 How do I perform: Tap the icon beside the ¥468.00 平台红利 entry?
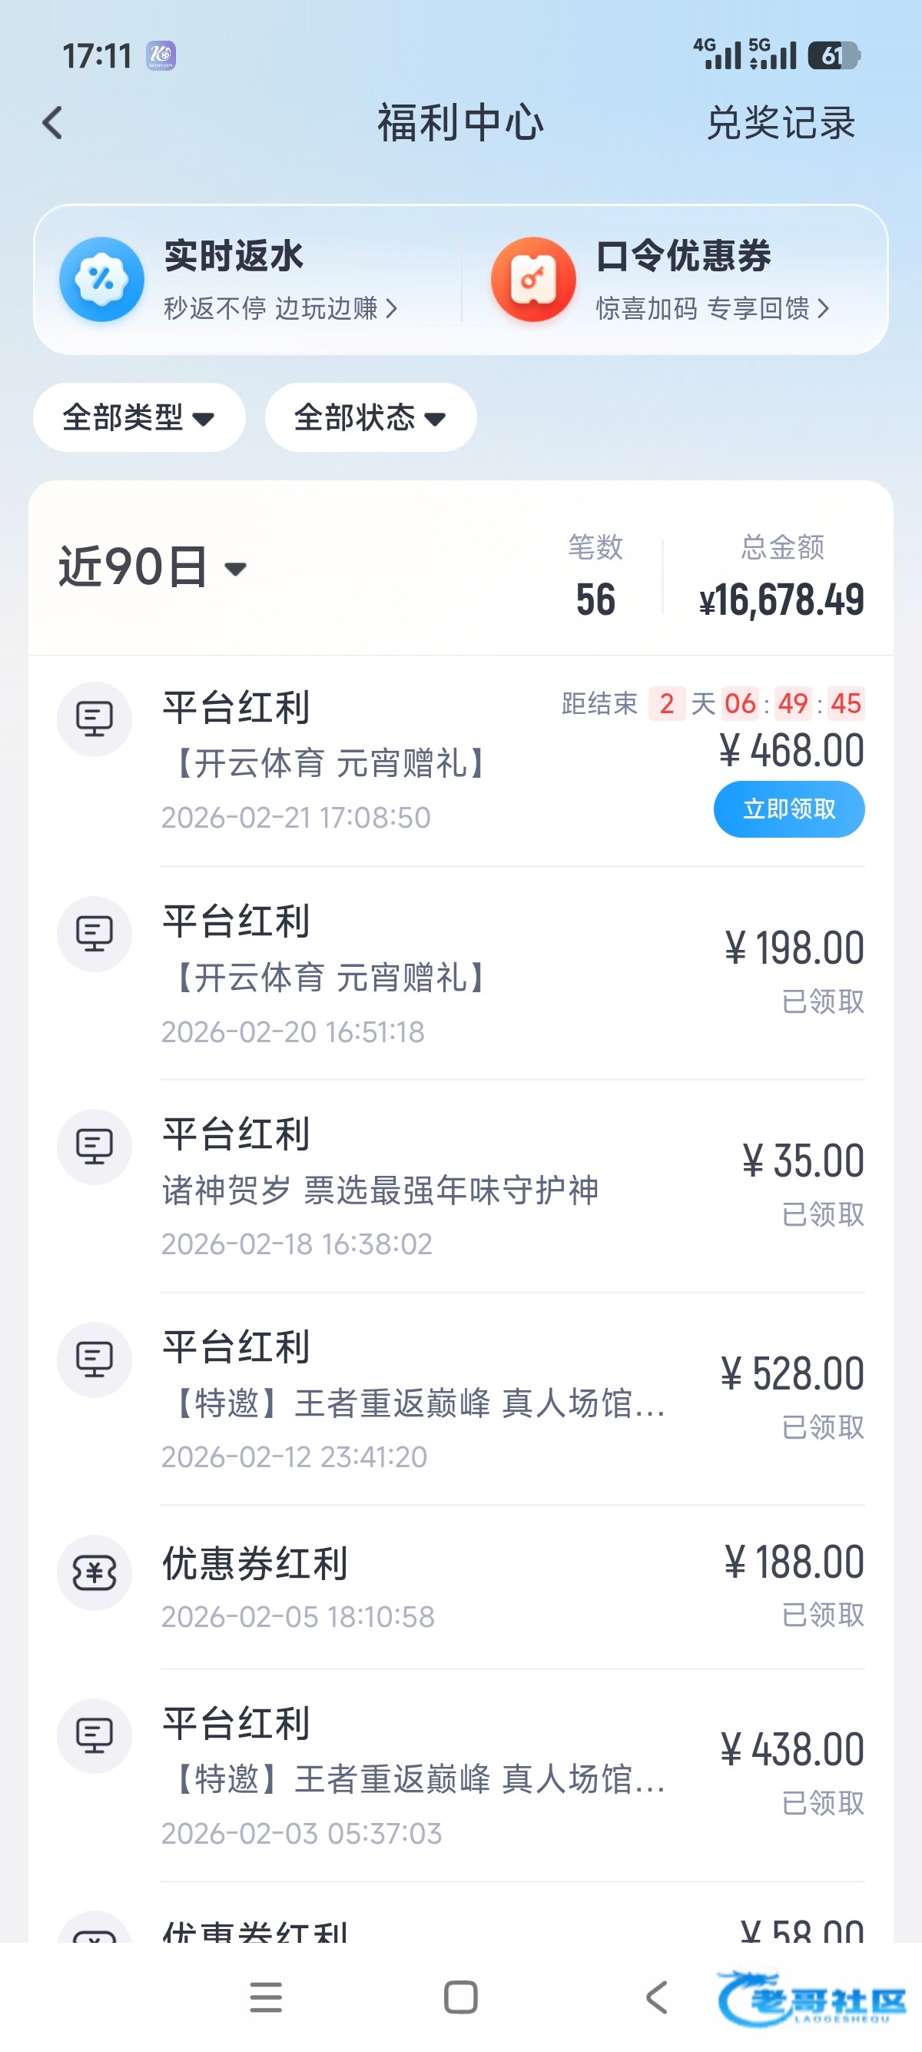coord(94,719)
